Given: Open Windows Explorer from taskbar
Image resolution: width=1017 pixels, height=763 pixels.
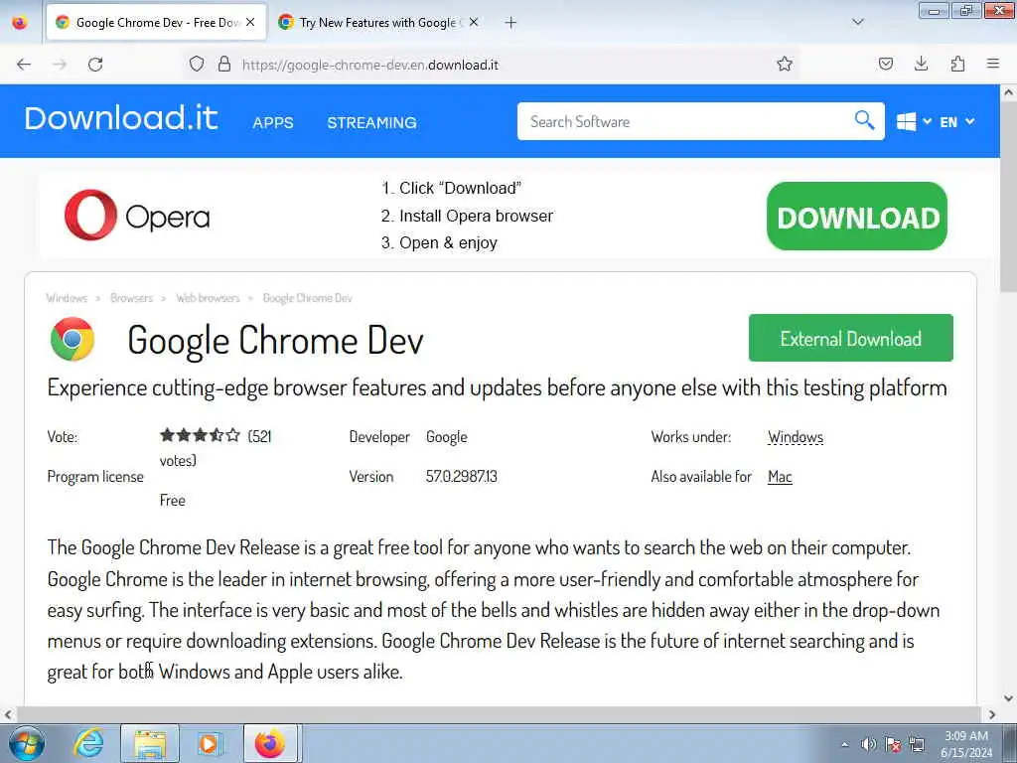Looking at the screenshot, I should (150, 743).
